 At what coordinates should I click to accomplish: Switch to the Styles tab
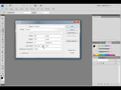pos(103,43)
